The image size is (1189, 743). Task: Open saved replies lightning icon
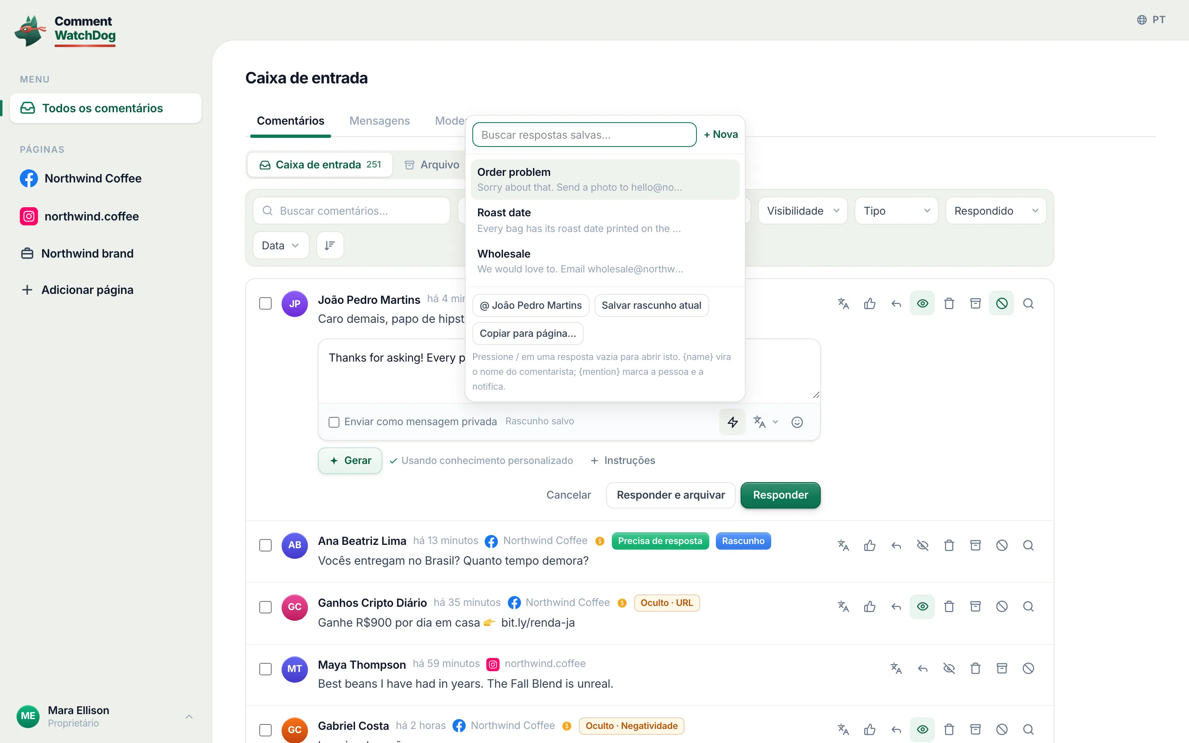(732, 421)
